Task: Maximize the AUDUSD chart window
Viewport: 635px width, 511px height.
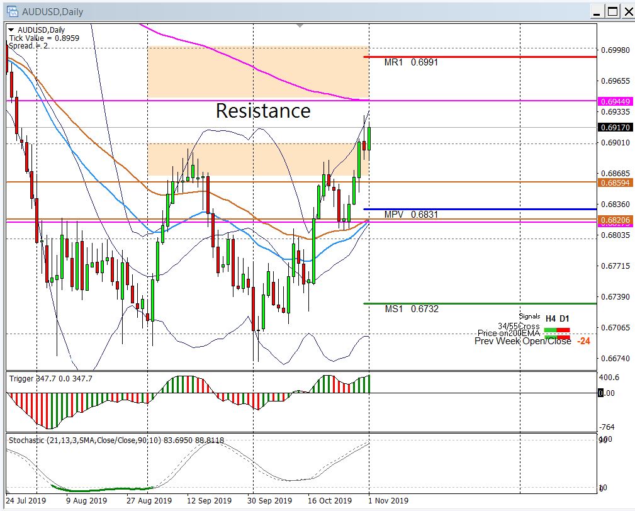Action: click(612, 11)
